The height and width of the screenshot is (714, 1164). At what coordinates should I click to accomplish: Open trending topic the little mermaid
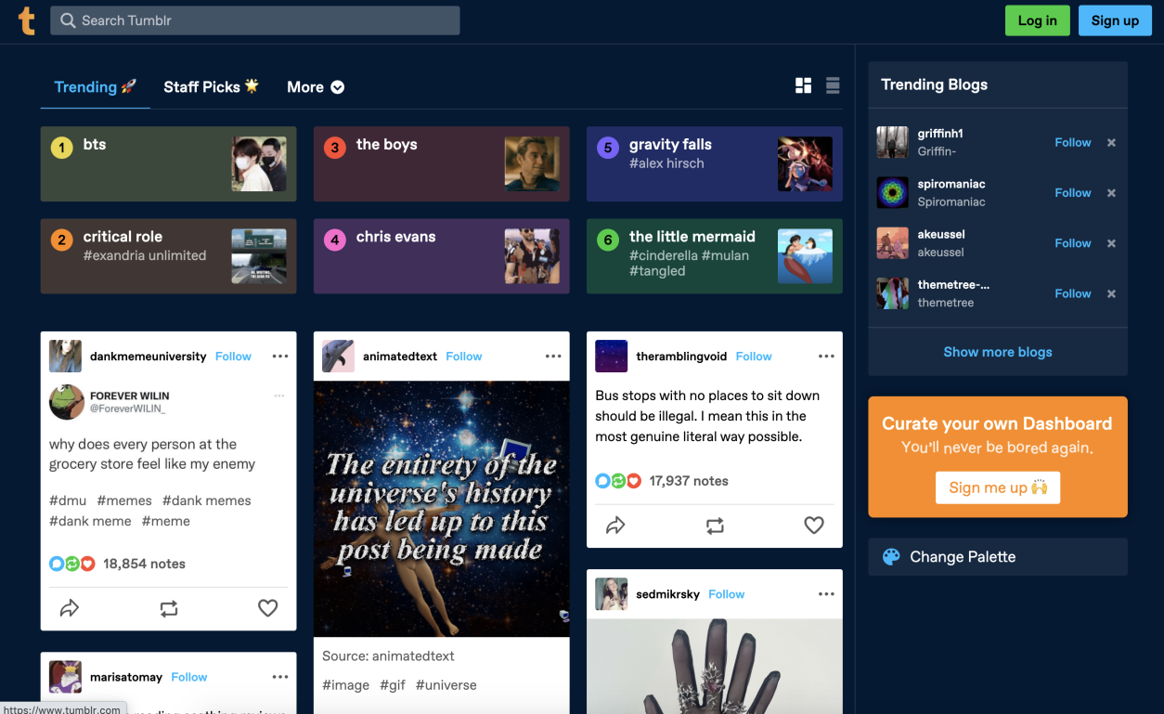pyautogui.click(x=714, y=256)
